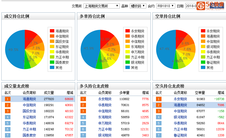Click rank 7 badge in 空头持仓龙虎榜
226x138 pixels.
(x=158, y=135)
